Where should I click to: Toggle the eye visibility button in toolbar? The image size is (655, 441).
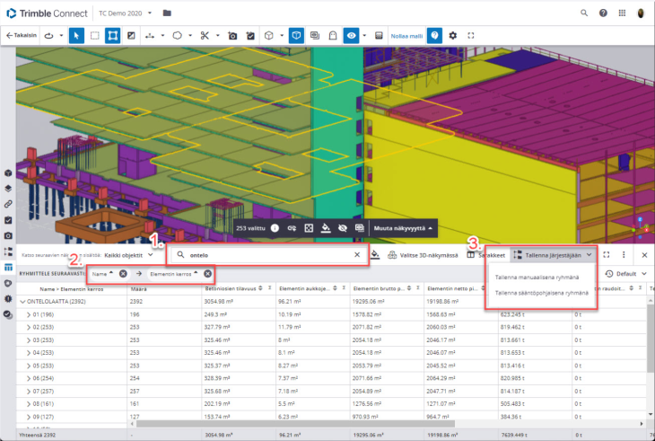352,35
